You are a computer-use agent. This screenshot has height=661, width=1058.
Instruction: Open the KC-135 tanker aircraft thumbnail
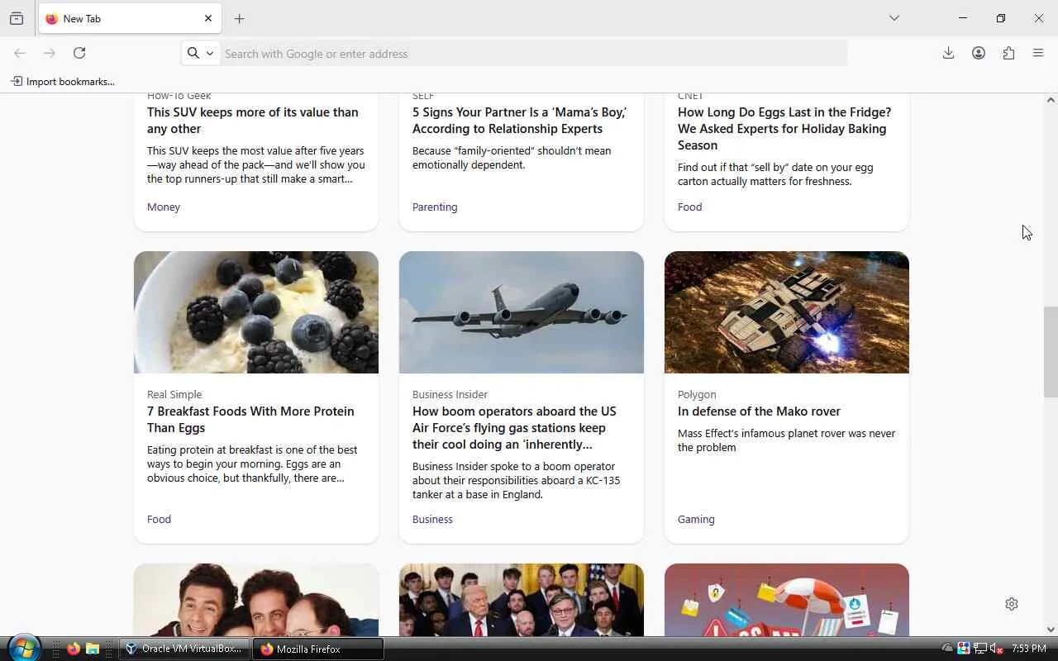pos(522,312)
